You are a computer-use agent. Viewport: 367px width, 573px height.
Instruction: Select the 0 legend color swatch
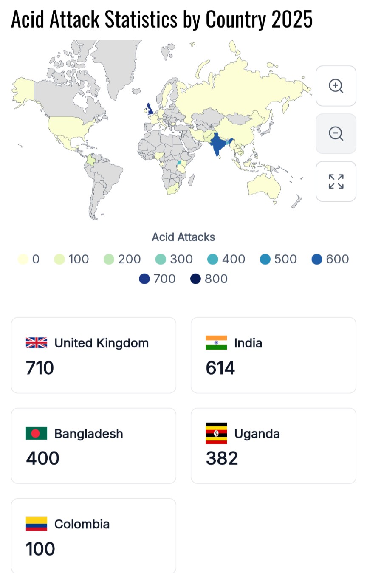(x=23, y=259)
